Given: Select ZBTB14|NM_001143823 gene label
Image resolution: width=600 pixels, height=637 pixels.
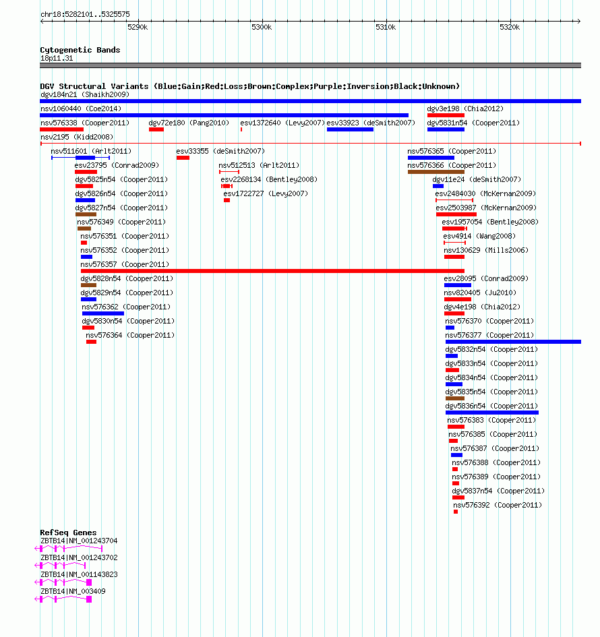Looking at the screenshot, I should click(x=79, y=575).
